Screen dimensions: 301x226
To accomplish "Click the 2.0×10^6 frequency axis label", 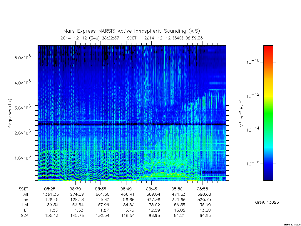I will pos(22,132).
